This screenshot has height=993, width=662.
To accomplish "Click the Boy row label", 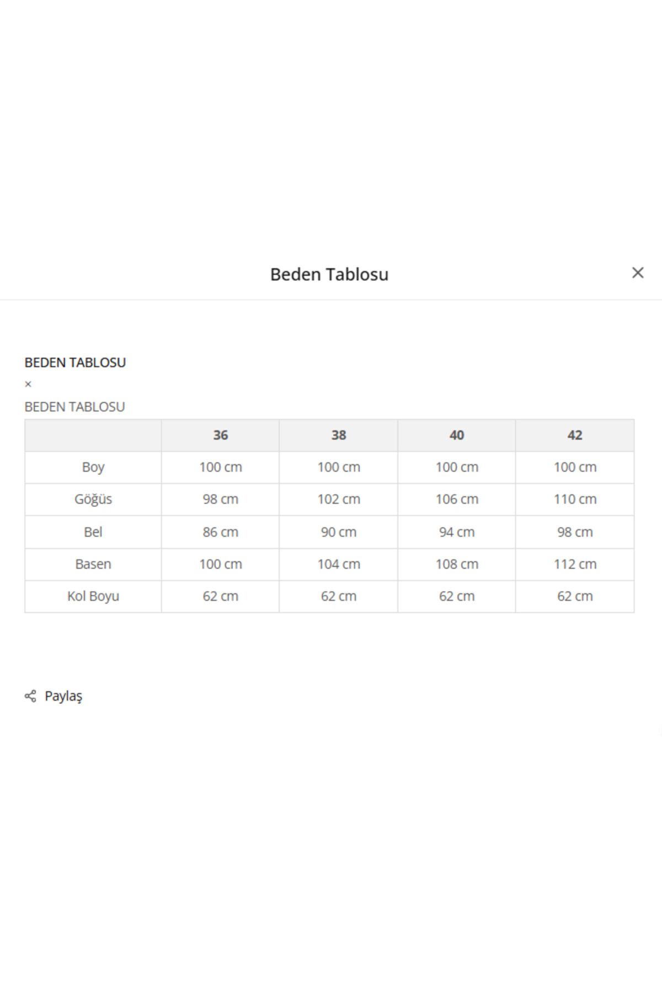I will [93, 467].
